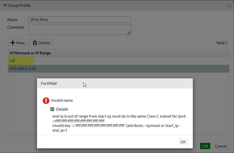Click the Details label in the error dialog
The height and width of the screenshot is (153, 234).
point(62,109)
